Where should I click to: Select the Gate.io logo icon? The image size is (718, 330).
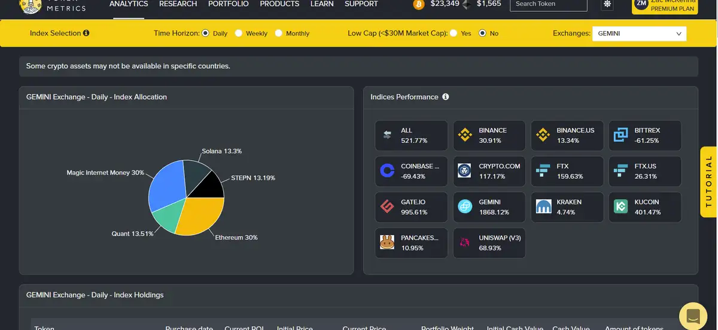(387, 207)
